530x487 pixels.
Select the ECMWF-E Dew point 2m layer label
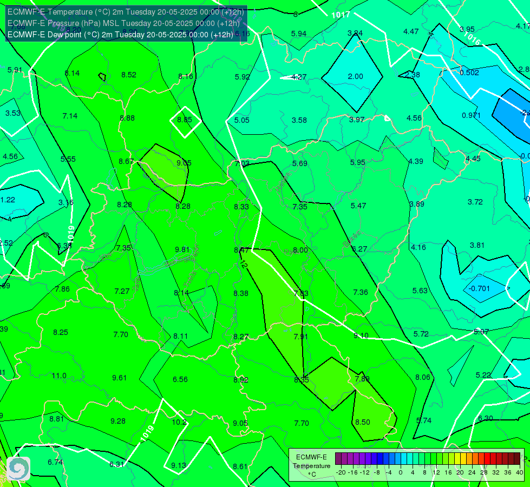click(120, 35)
